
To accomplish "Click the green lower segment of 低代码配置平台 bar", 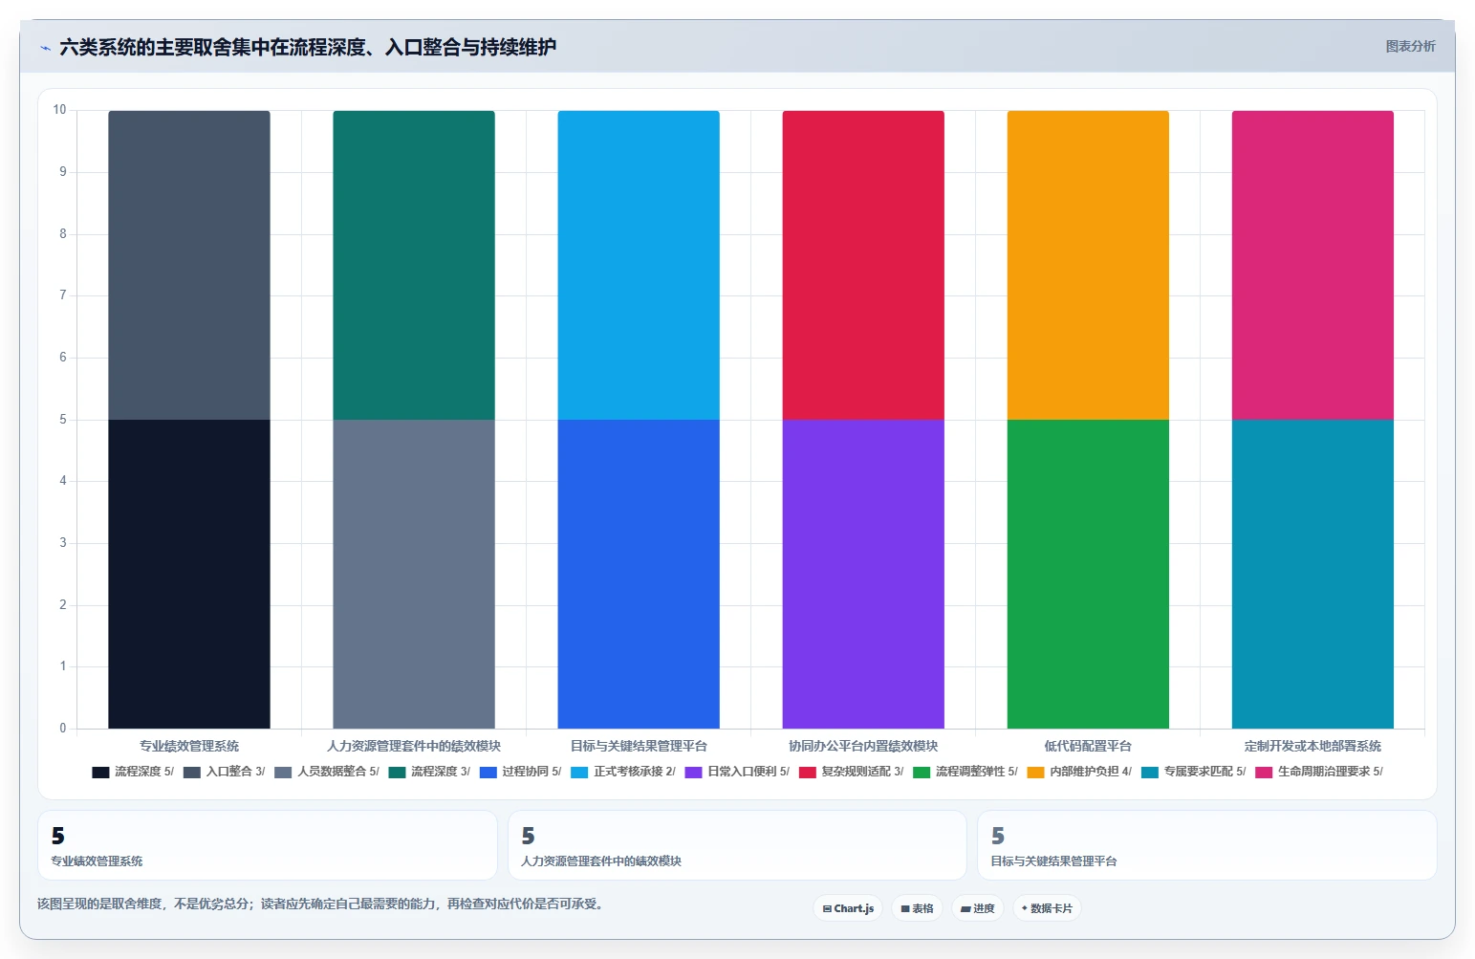I will click(1088, 574).
